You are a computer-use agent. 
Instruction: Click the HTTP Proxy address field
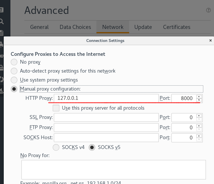coord(106,98)
